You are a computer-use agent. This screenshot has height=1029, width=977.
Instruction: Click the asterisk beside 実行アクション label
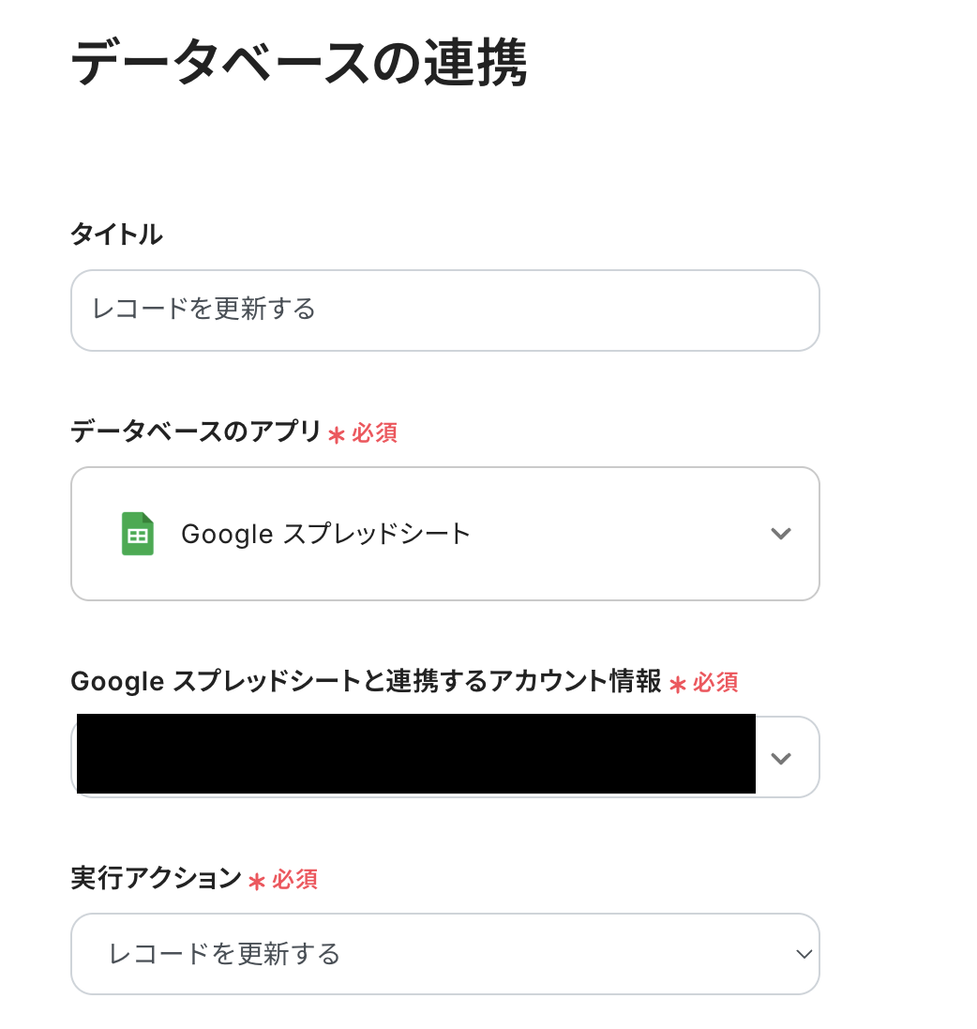tap(257, 881)
